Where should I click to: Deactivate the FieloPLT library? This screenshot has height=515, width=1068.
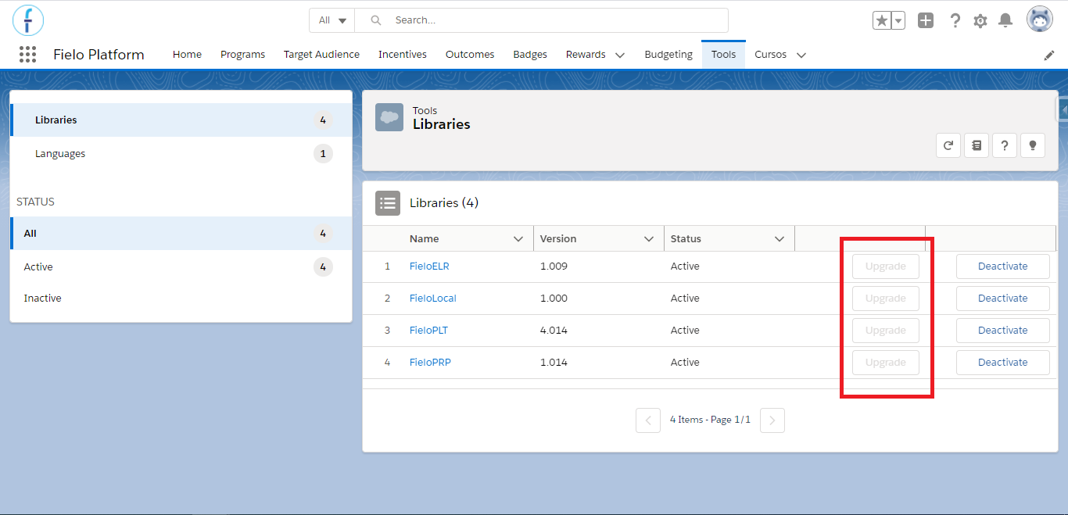(1003, 331)
